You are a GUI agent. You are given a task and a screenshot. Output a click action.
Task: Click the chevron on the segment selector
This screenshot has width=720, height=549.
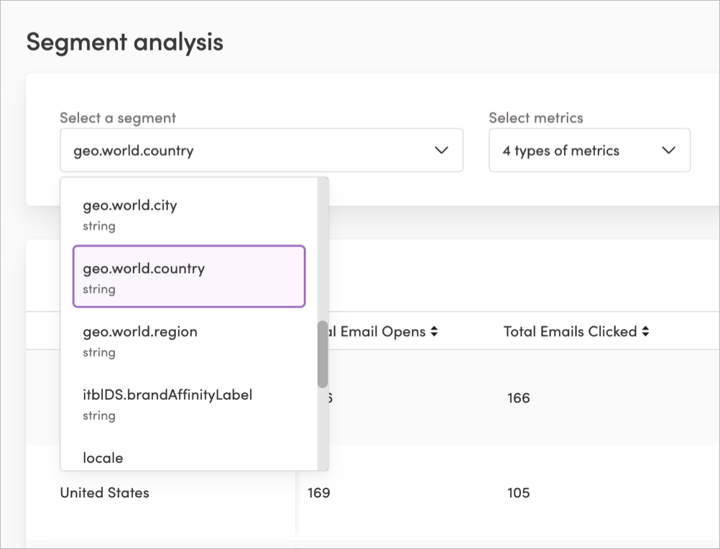(443, 150)
